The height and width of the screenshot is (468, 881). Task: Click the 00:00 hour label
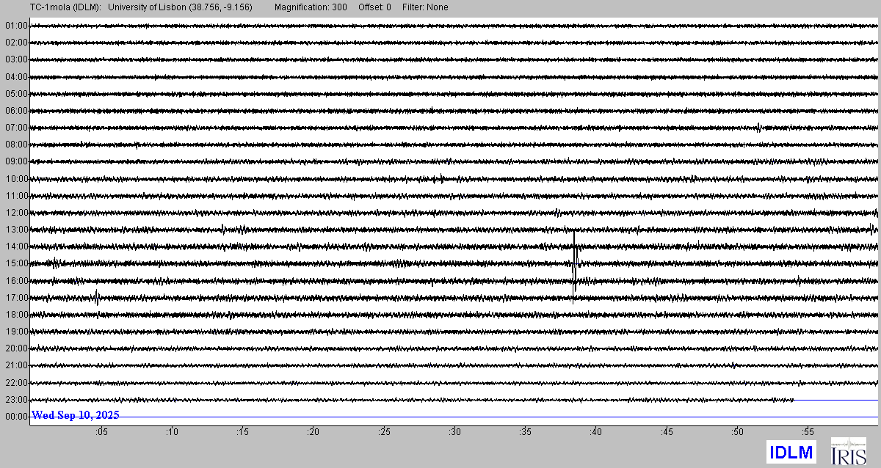[16, 416]
